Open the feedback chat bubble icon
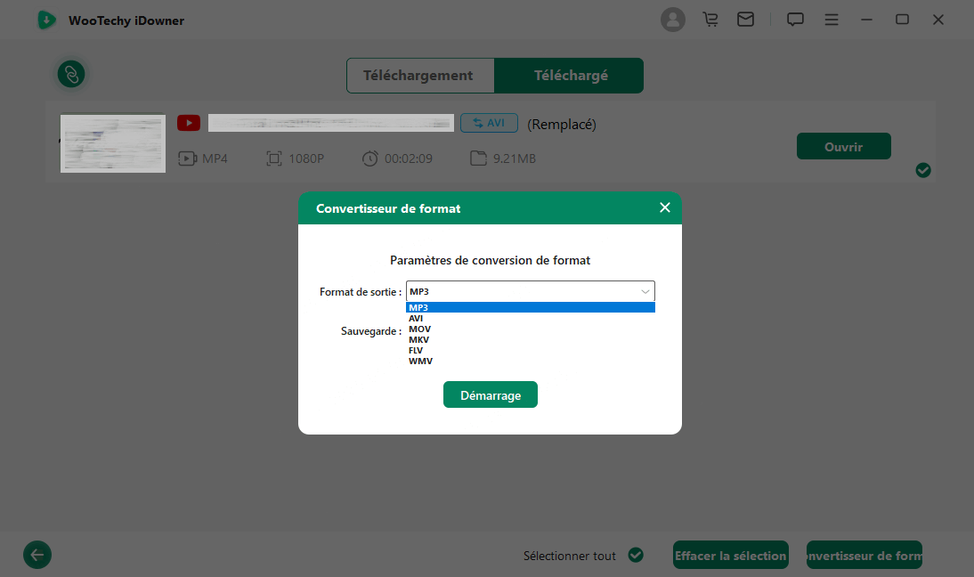The image size is (974, 577). 794,19
